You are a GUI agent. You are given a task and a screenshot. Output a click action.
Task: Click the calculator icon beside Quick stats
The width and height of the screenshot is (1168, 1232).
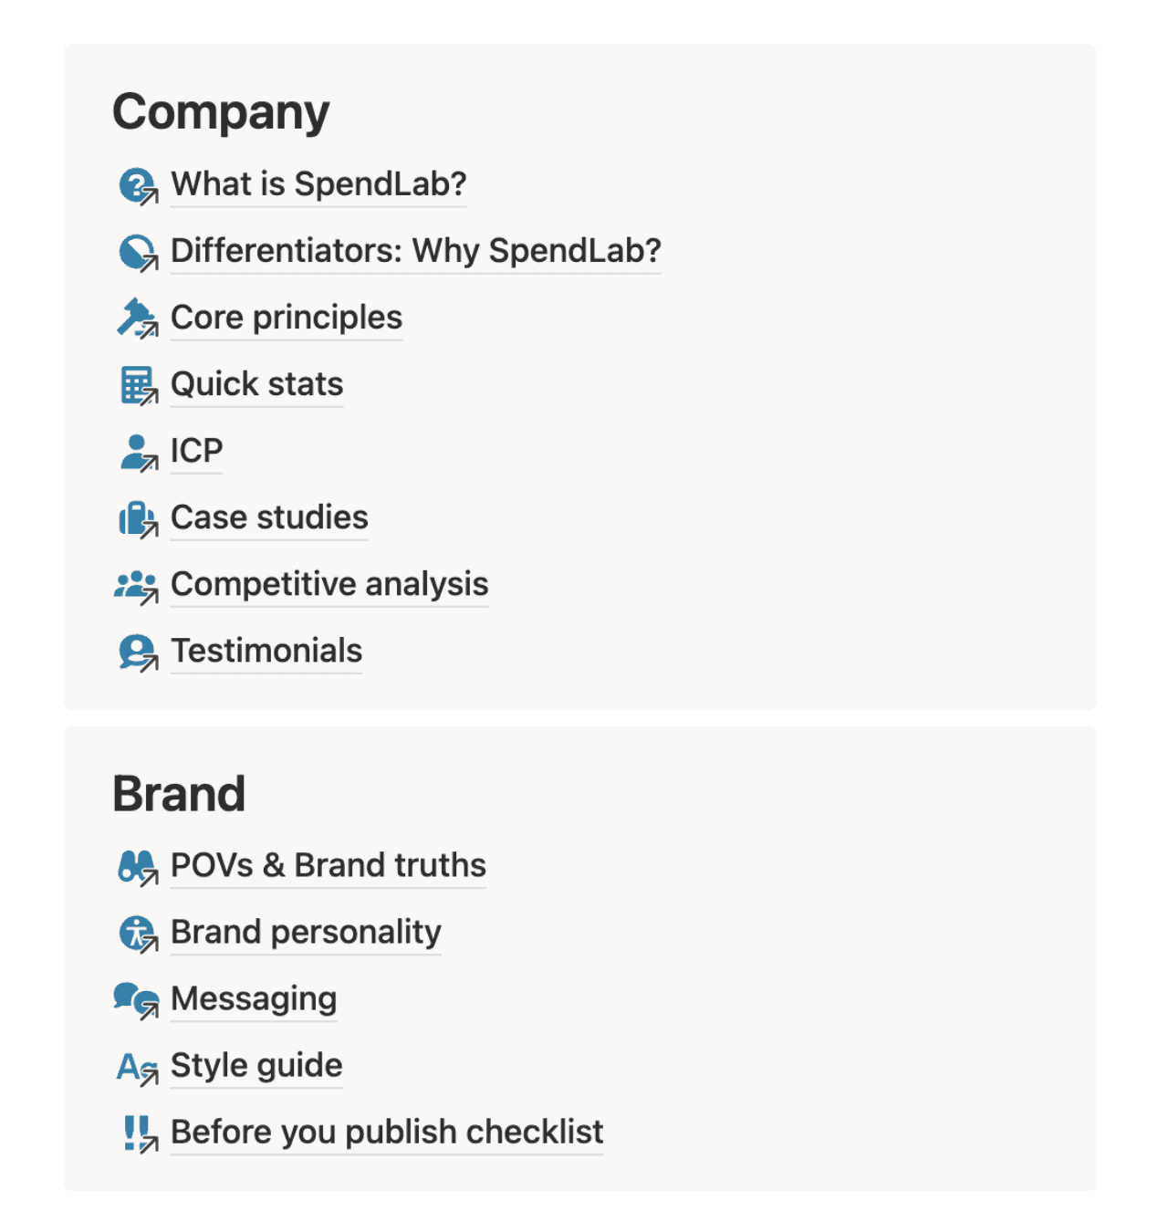click(137, 385)
